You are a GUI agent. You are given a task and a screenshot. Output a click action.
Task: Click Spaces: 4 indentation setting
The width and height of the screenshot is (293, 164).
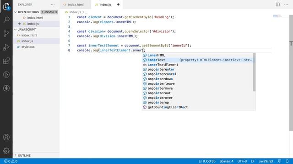pos(226,161)
